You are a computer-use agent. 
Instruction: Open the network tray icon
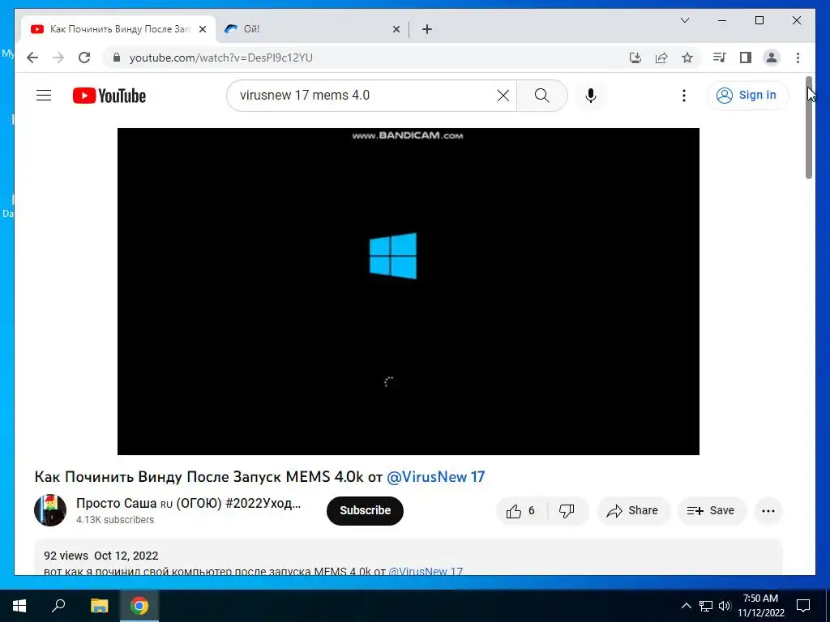pyautogui.click(x=706, y=606)
